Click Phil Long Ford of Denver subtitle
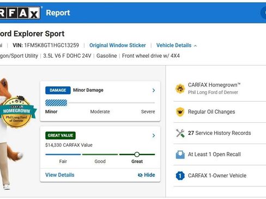This screenshot has height=199, width=266. pos(213,92)
